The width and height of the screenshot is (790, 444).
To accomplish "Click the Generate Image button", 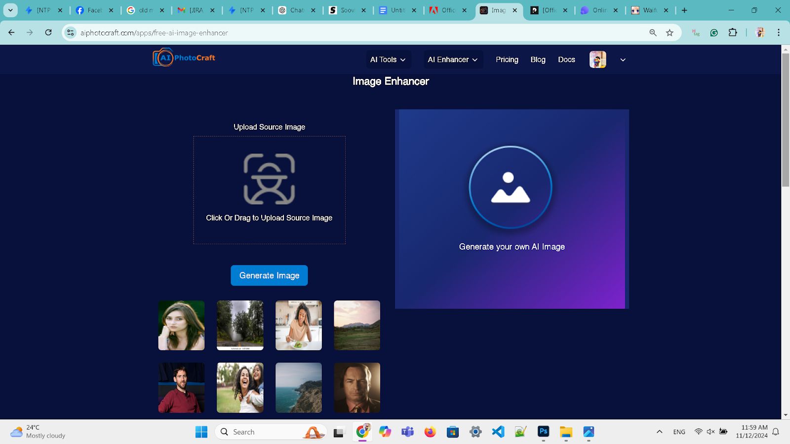I will click(x=269, y=275).
